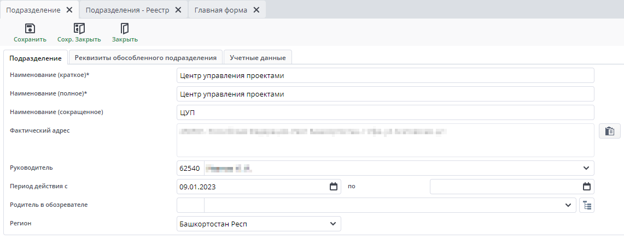Click the Фактический адрес label
This screenshot has height=239, width=624.
click(x=40, y=130)
